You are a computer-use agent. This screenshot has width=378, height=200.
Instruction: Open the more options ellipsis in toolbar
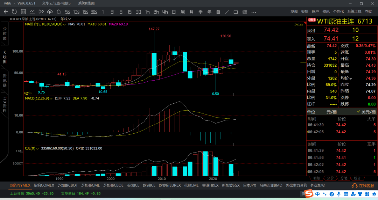point(254,12)
